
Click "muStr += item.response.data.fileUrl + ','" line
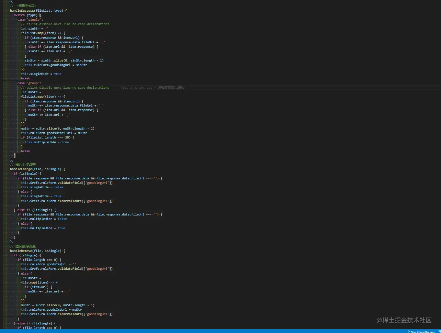click(66, 106)
